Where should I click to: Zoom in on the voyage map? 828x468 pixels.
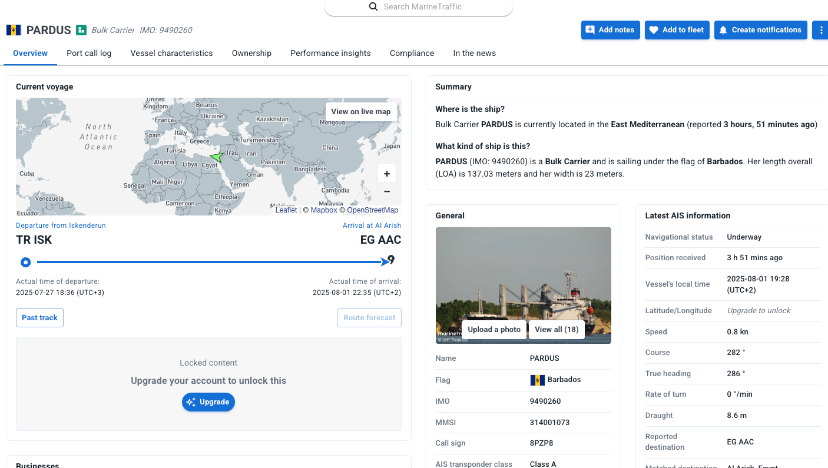coord(387,174)
